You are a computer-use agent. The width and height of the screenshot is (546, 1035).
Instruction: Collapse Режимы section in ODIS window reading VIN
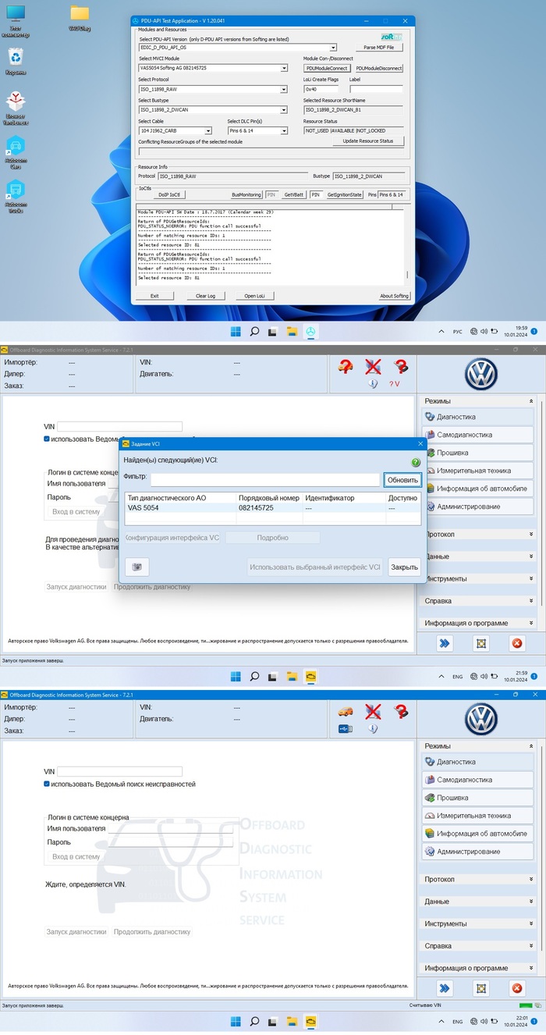(531, 745)
